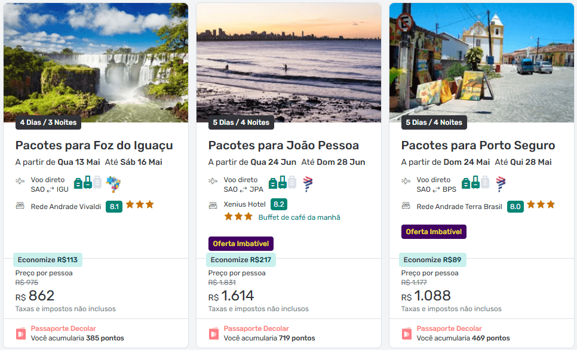Click the João Pessoa airline logo icon

pos(308,184)
